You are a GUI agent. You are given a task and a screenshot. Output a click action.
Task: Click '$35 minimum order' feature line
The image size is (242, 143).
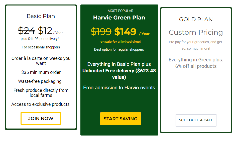(x=41, y=72)
